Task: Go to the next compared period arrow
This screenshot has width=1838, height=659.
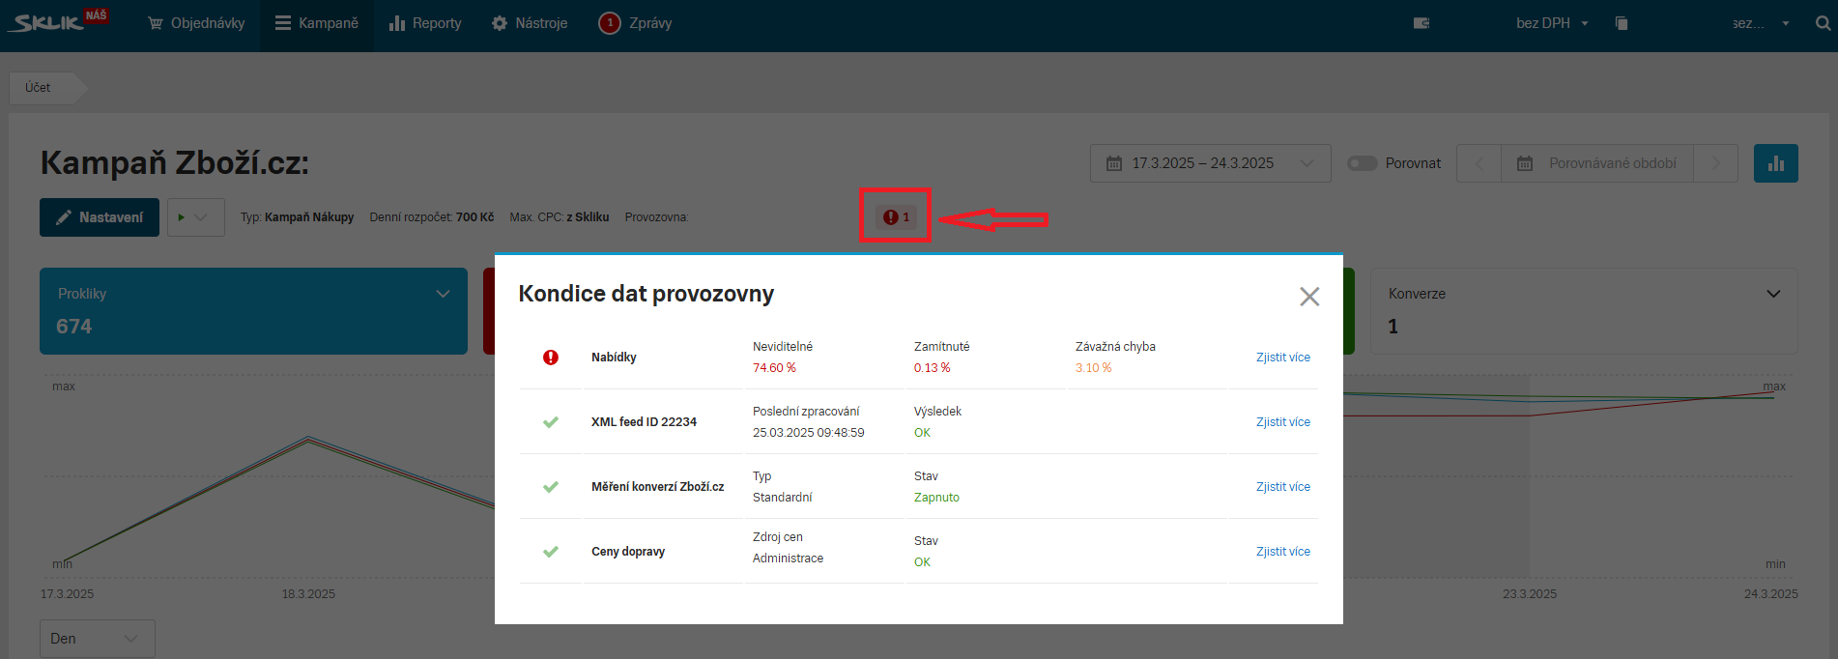Action: [1715, 163]
